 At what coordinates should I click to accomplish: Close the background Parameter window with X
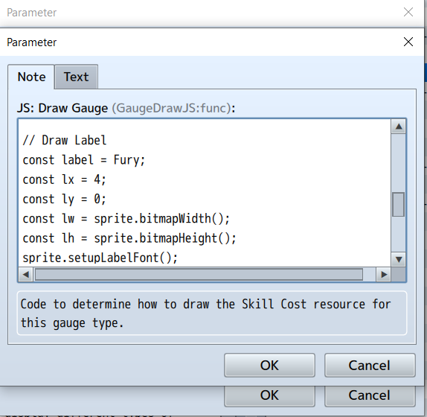point(408,12)
